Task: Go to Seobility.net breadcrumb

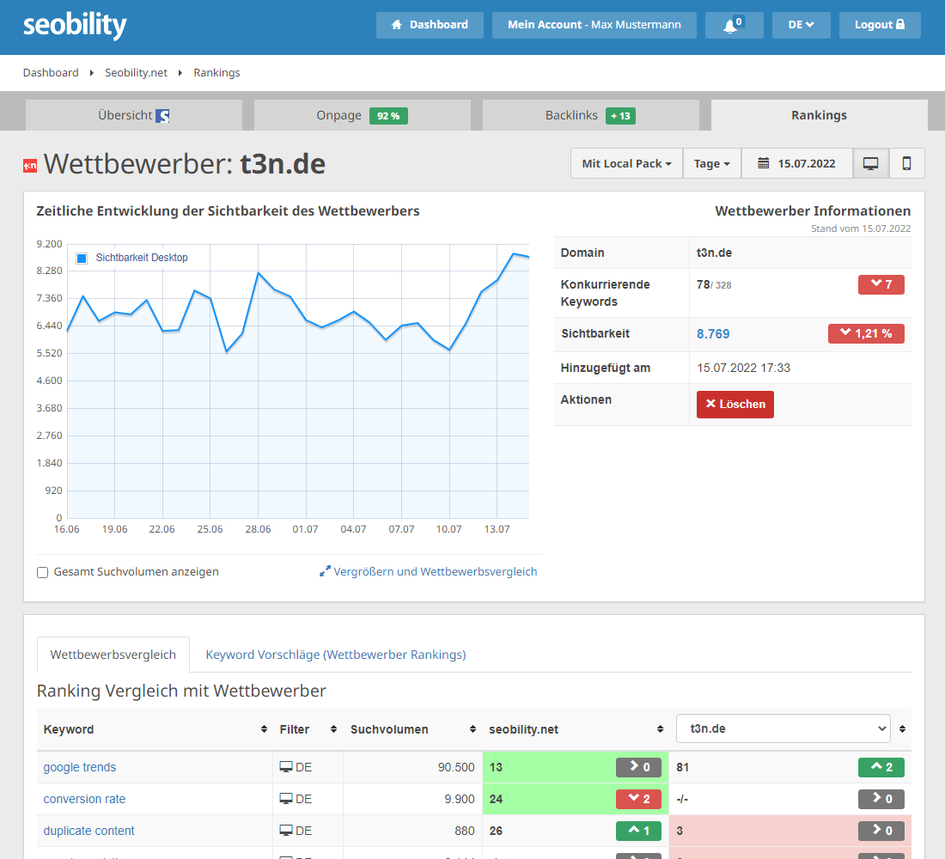Action: [137, 73]
